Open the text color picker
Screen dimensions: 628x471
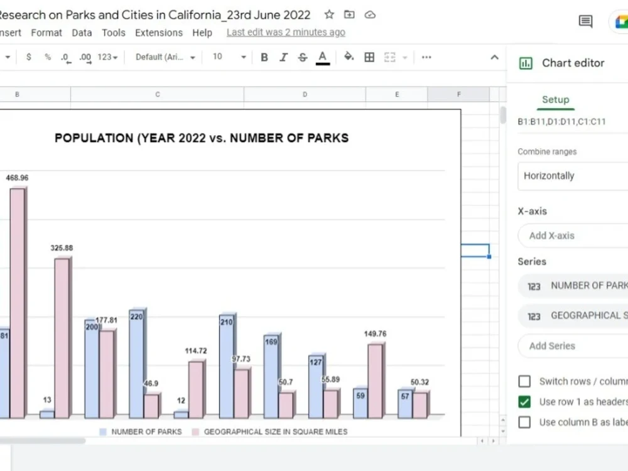[322, 58]
